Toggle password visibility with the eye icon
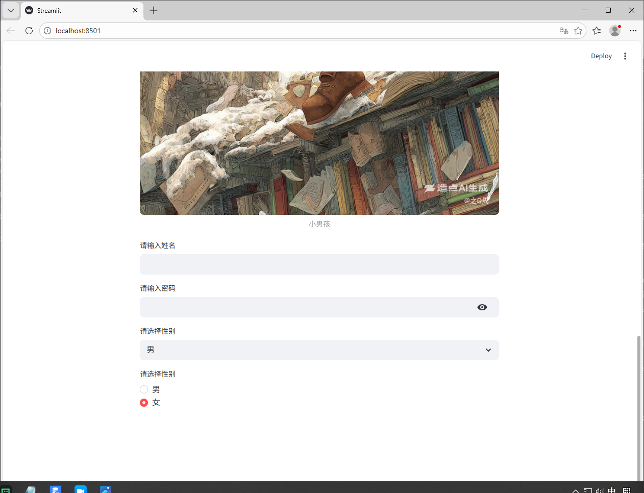 [x=482, y=307]
